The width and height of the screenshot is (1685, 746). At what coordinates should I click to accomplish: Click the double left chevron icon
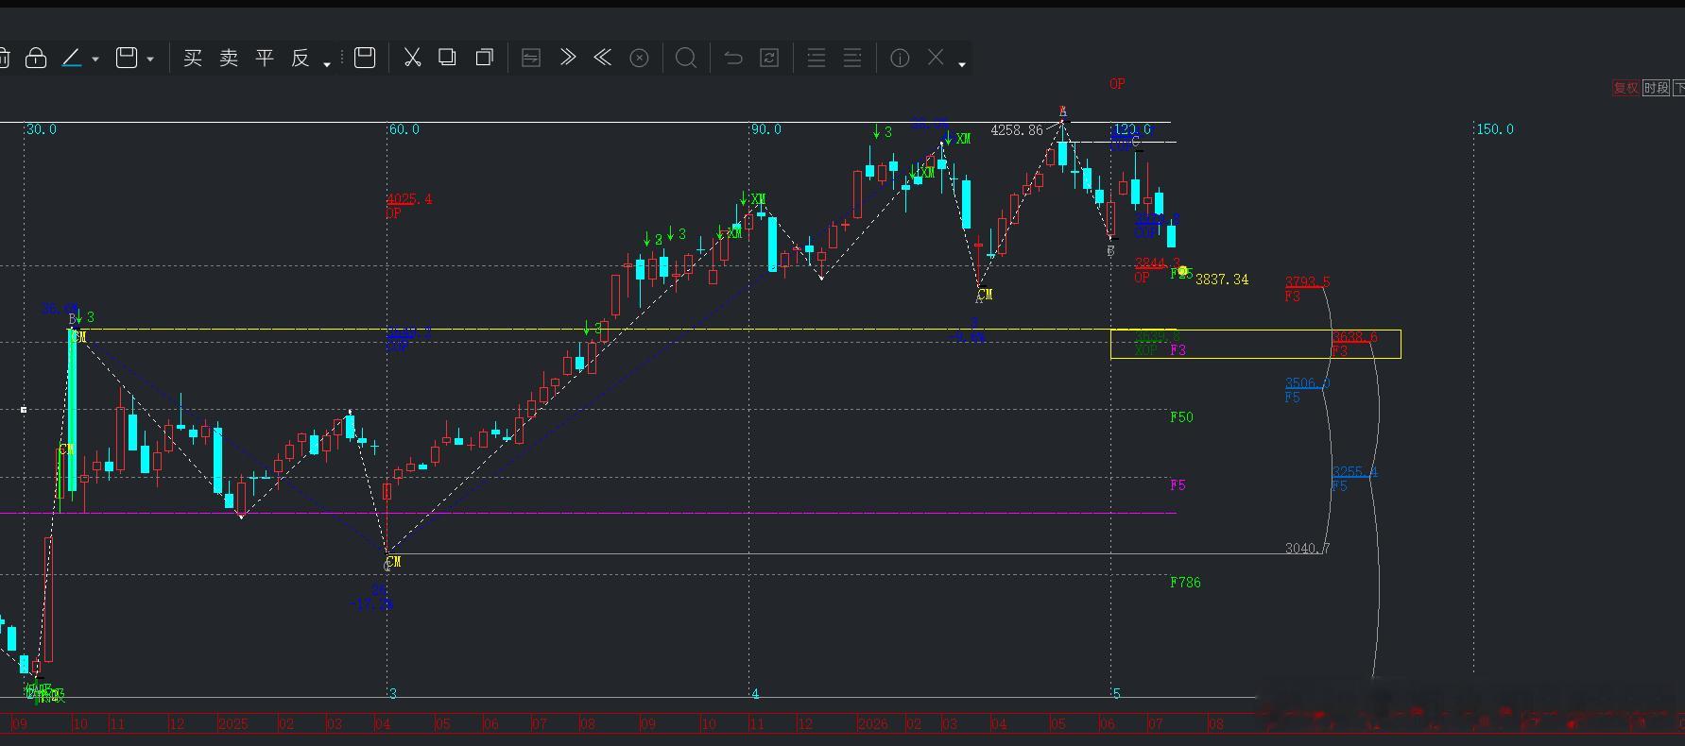pyautogui.click(x=603, y=58)
